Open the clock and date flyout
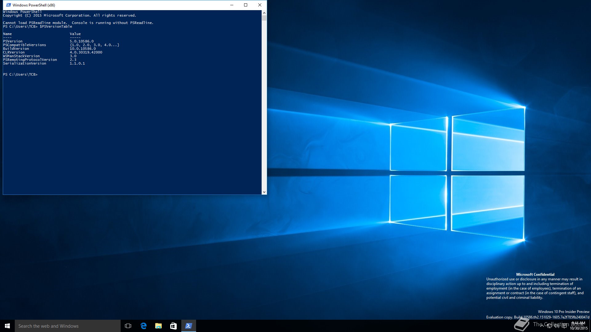 pos(579,326)
